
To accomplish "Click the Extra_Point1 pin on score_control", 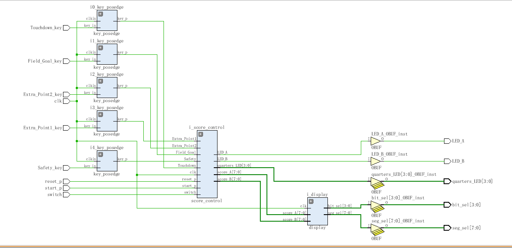I will (x=184, y=139).
